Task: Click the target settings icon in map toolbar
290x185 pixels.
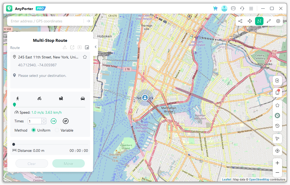Action: (278, 21)
